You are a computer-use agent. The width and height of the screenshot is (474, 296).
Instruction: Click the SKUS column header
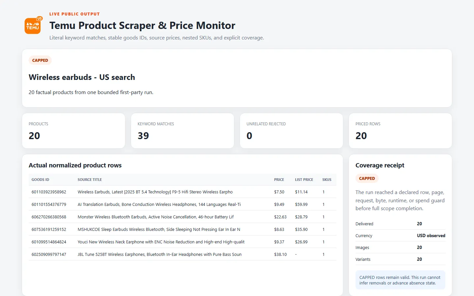click(x=327, y=180)
